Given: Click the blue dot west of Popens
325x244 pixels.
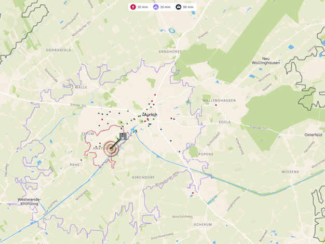Looking at the screenshot, I should (x=179, y=152).
